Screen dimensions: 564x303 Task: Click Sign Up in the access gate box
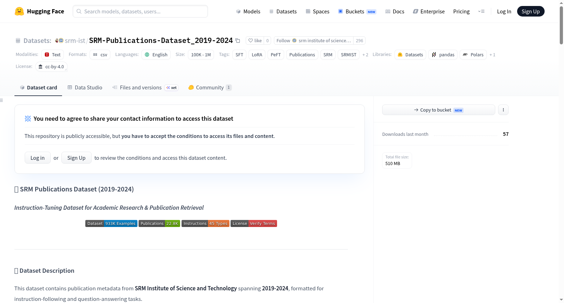[76, 158]
